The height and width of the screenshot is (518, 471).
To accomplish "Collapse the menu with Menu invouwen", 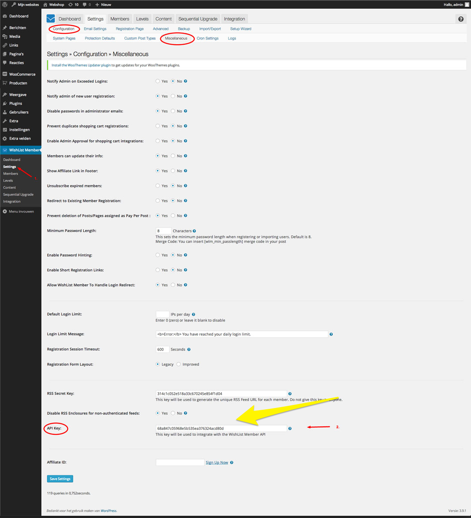I will coord(18,211).
